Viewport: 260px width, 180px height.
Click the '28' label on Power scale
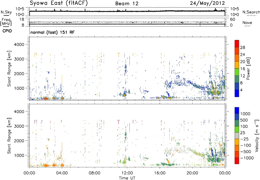click(242, 47)
